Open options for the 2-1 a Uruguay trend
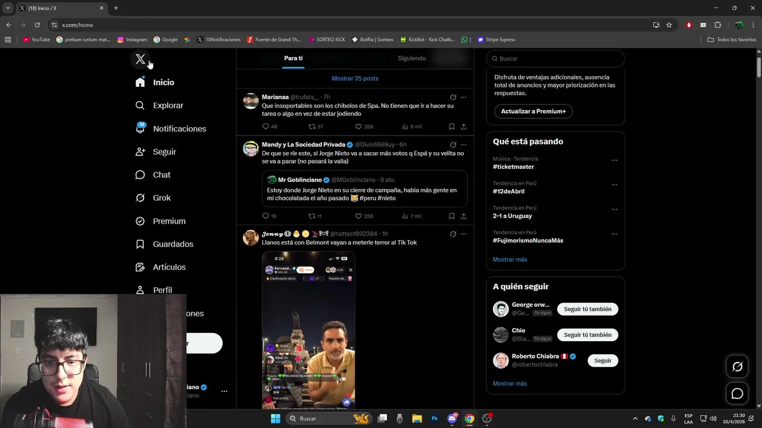This screenshot has width=762, height=428. [x=614, y=210]
